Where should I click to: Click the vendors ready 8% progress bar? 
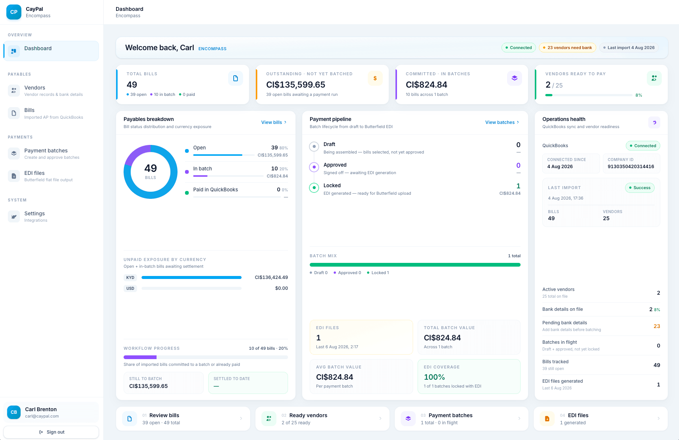coord(589,95)
